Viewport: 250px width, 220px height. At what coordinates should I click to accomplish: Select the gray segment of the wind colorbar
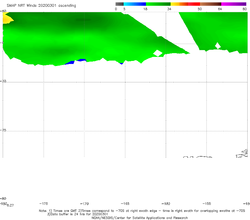click(x=120, y=4)
